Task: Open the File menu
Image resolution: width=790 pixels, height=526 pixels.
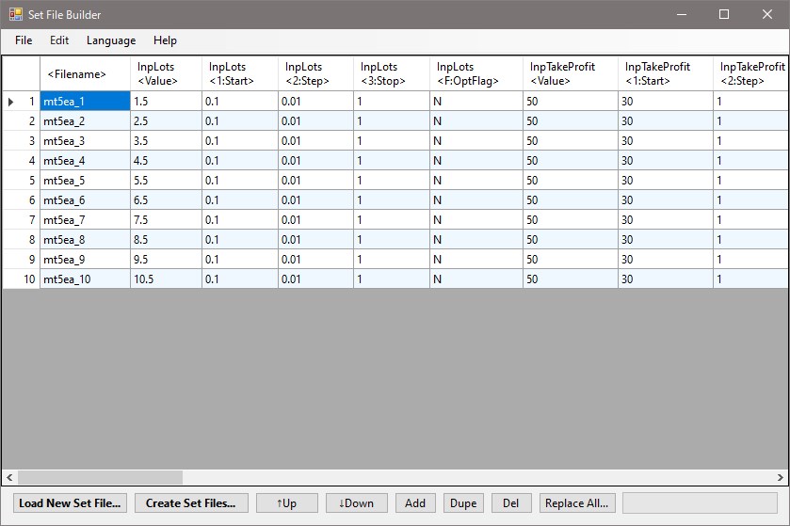Action: click(24, 40)
